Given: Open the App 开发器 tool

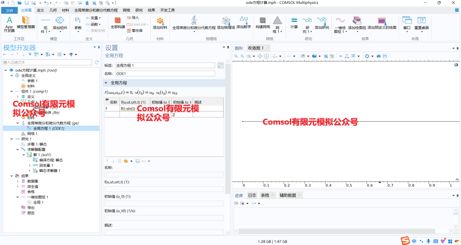Looking at the screenshot, I should (9, 24).
